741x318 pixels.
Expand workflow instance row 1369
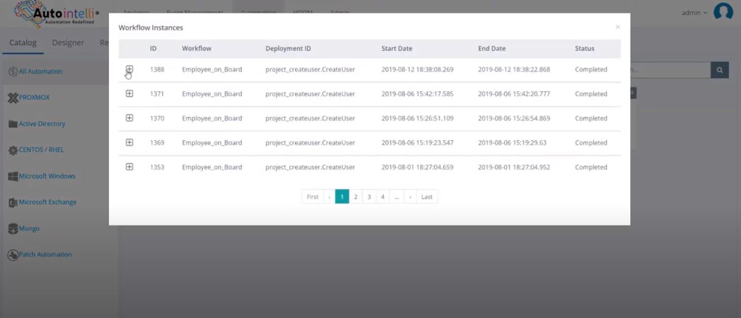[x=129, y=142]
